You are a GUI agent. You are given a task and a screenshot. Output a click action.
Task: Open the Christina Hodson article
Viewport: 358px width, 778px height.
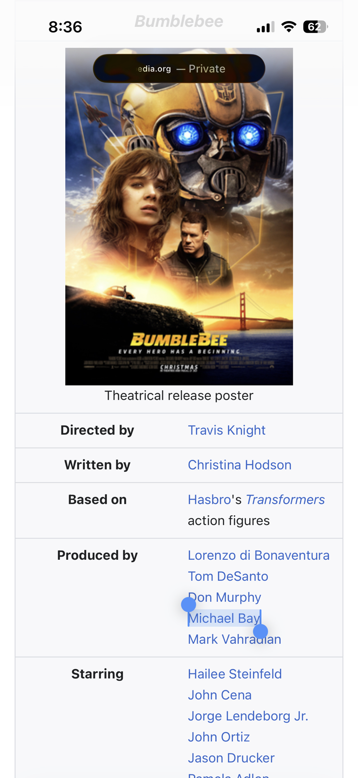click(240, 465)
